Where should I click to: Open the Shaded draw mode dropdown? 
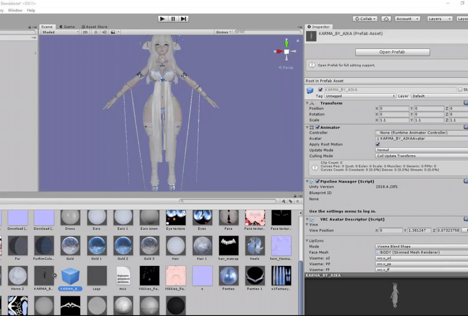click(60, 32)
